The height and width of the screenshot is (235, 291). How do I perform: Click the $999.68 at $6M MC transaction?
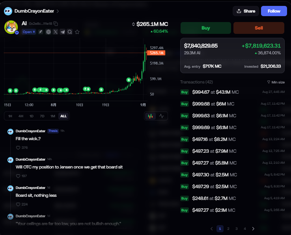tap(232, 104)
